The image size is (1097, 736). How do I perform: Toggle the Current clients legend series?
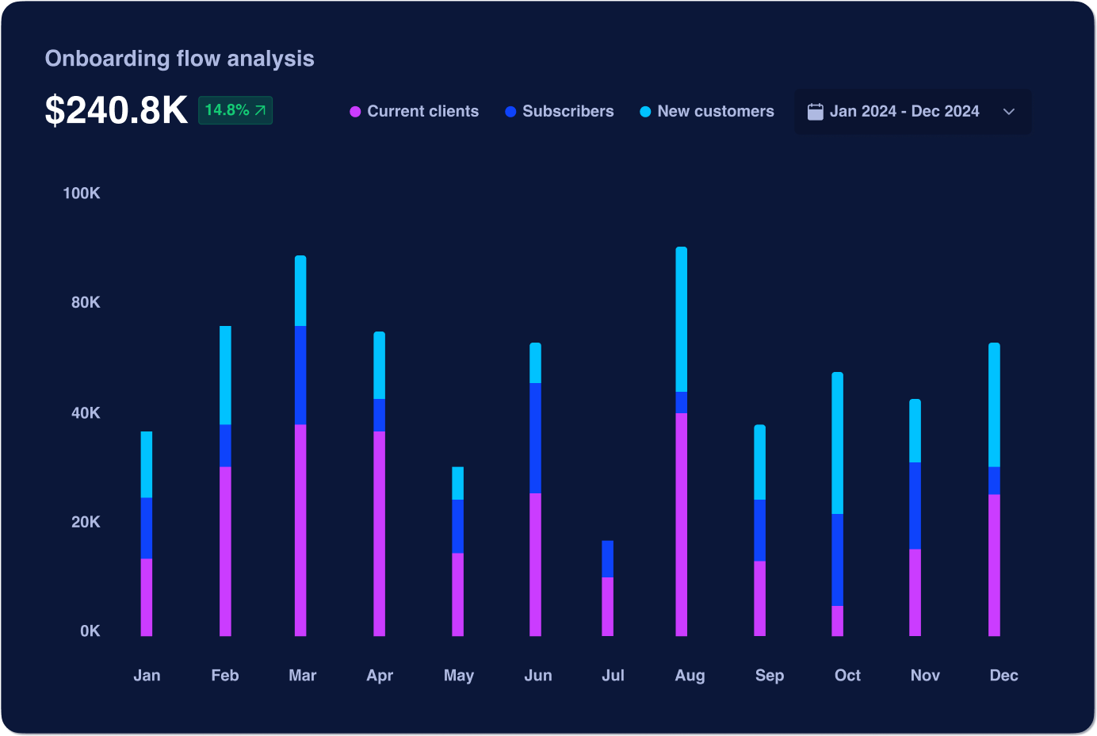point(414,112)
